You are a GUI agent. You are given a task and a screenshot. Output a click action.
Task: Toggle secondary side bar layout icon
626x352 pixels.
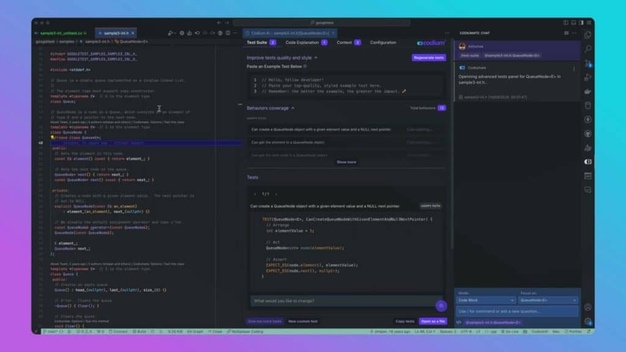[x=581, y=23]
